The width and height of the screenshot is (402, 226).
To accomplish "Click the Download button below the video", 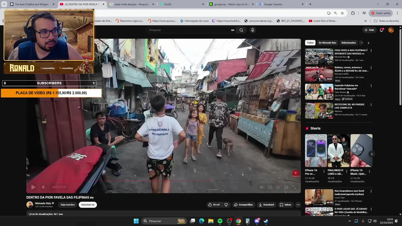I will pos(266,205).
